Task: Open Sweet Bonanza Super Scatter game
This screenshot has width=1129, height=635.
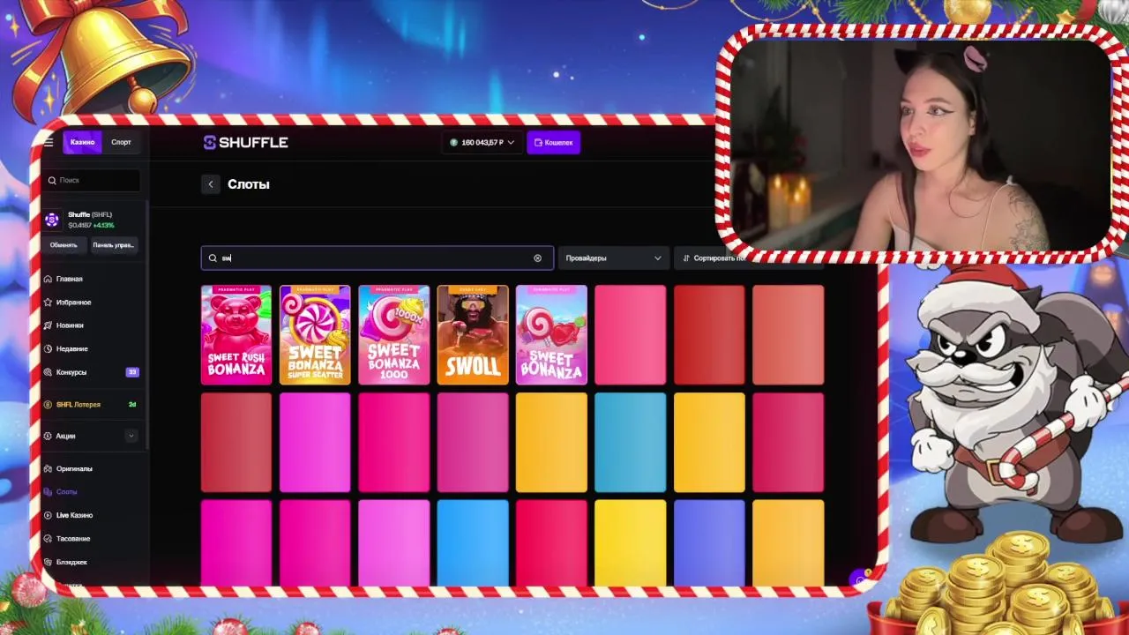Action: click(x=315, y=335)
